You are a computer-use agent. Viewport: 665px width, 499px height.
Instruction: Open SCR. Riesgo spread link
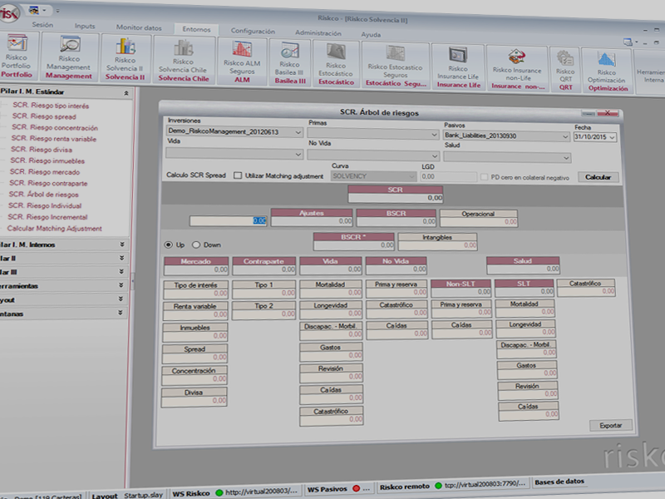[44, 116]
